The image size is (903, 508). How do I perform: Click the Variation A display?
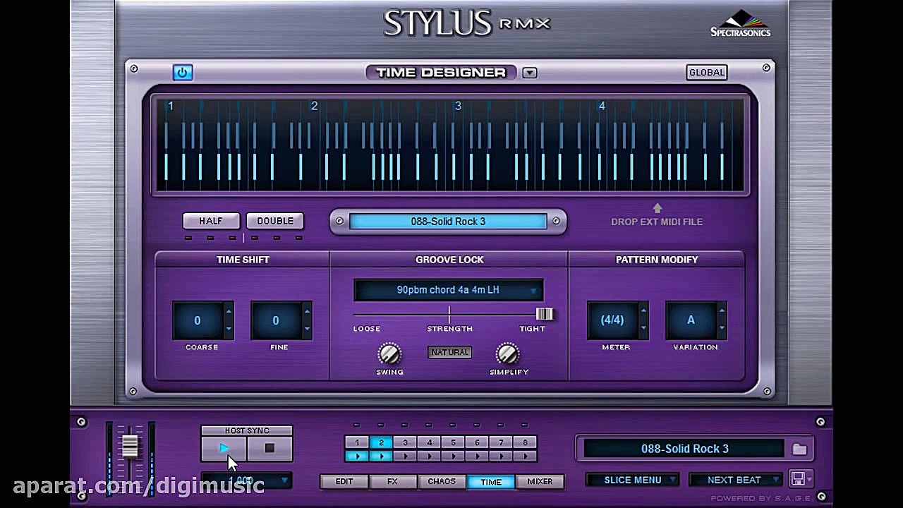pos(691,320)
